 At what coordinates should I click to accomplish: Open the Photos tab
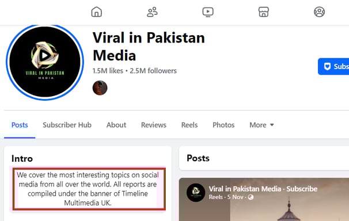coord(223,125)
